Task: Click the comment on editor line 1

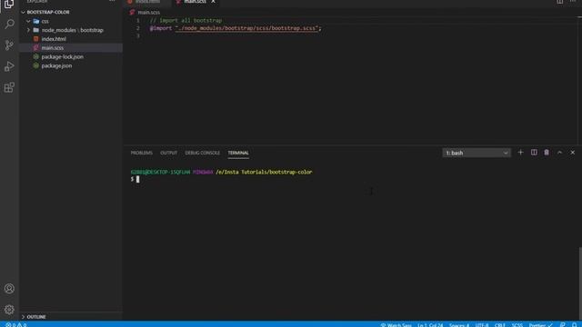Action: pyautogui.click(x=186, y=20)
